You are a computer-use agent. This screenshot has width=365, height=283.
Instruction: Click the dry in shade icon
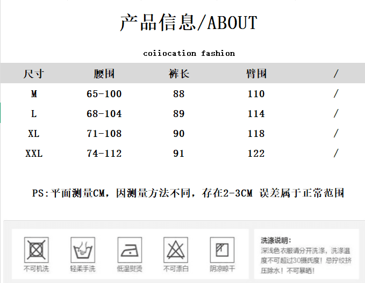223,250
